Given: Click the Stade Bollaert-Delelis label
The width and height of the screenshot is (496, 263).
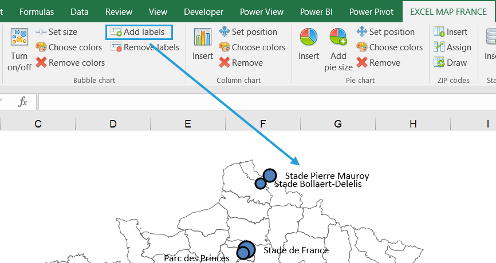Looking at the screenshot, I should 318,184.
